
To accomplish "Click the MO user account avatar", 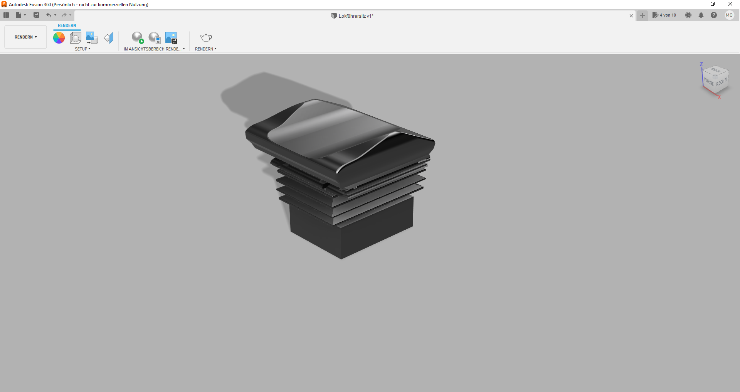I will tap(729, 15).
